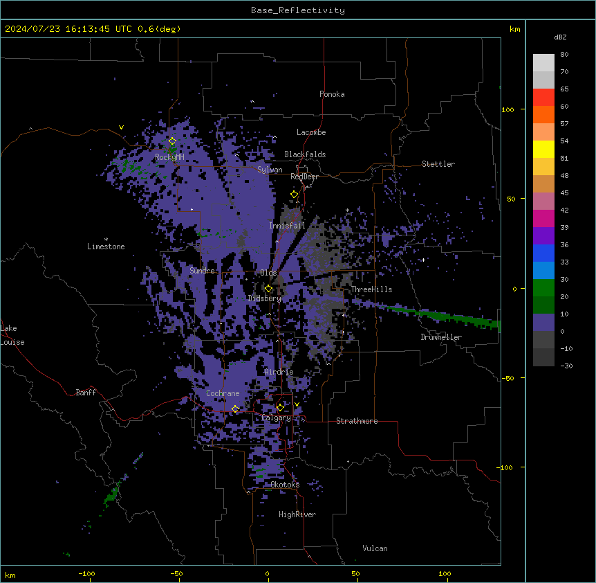The width and height of the screenshot is (596, 583).
Task: Select dark gray -10–0 dBZ legend swatch
Action: (543, 339)
